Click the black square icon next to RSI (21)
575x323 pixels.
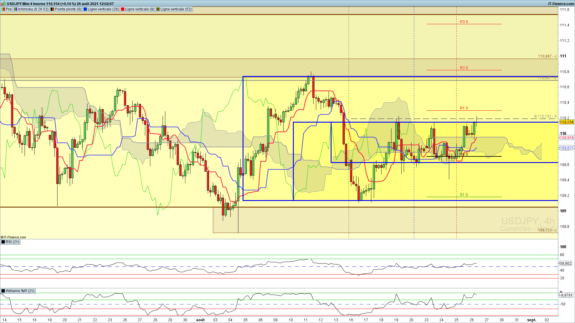click(x=3, y=242)
